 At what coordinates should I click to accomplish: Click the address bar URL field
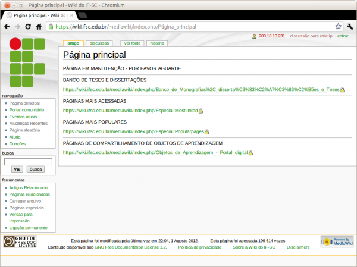click(190, 27)
